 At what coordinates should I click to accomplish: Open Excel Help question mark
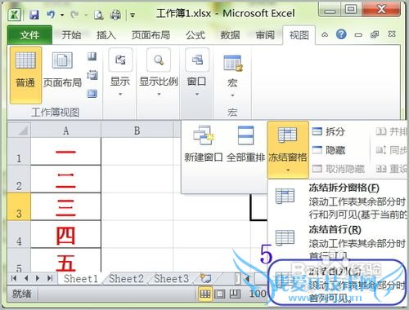(x=341, y=34)
